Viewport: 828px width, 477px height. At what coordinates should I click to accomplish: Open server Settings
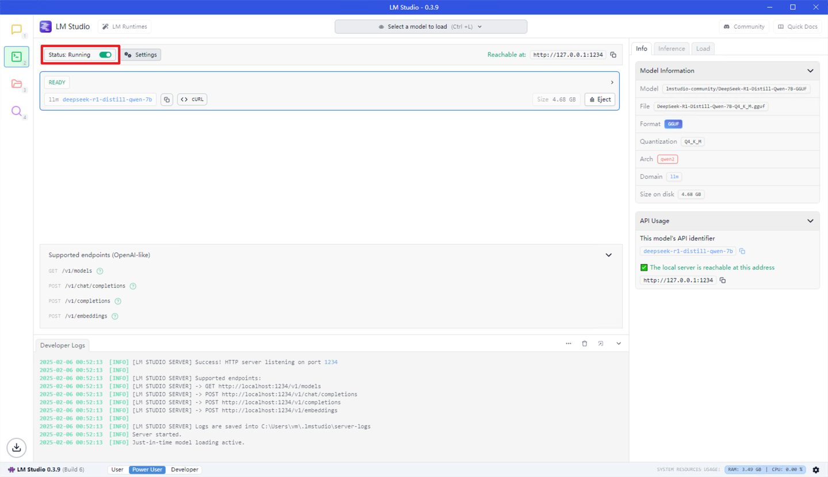[x=141, y=55]
